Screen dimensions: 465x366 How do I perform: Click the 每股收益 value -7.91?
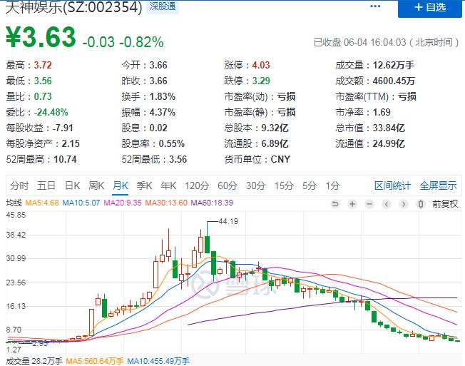pyautogui.click(x=63, y=128)
